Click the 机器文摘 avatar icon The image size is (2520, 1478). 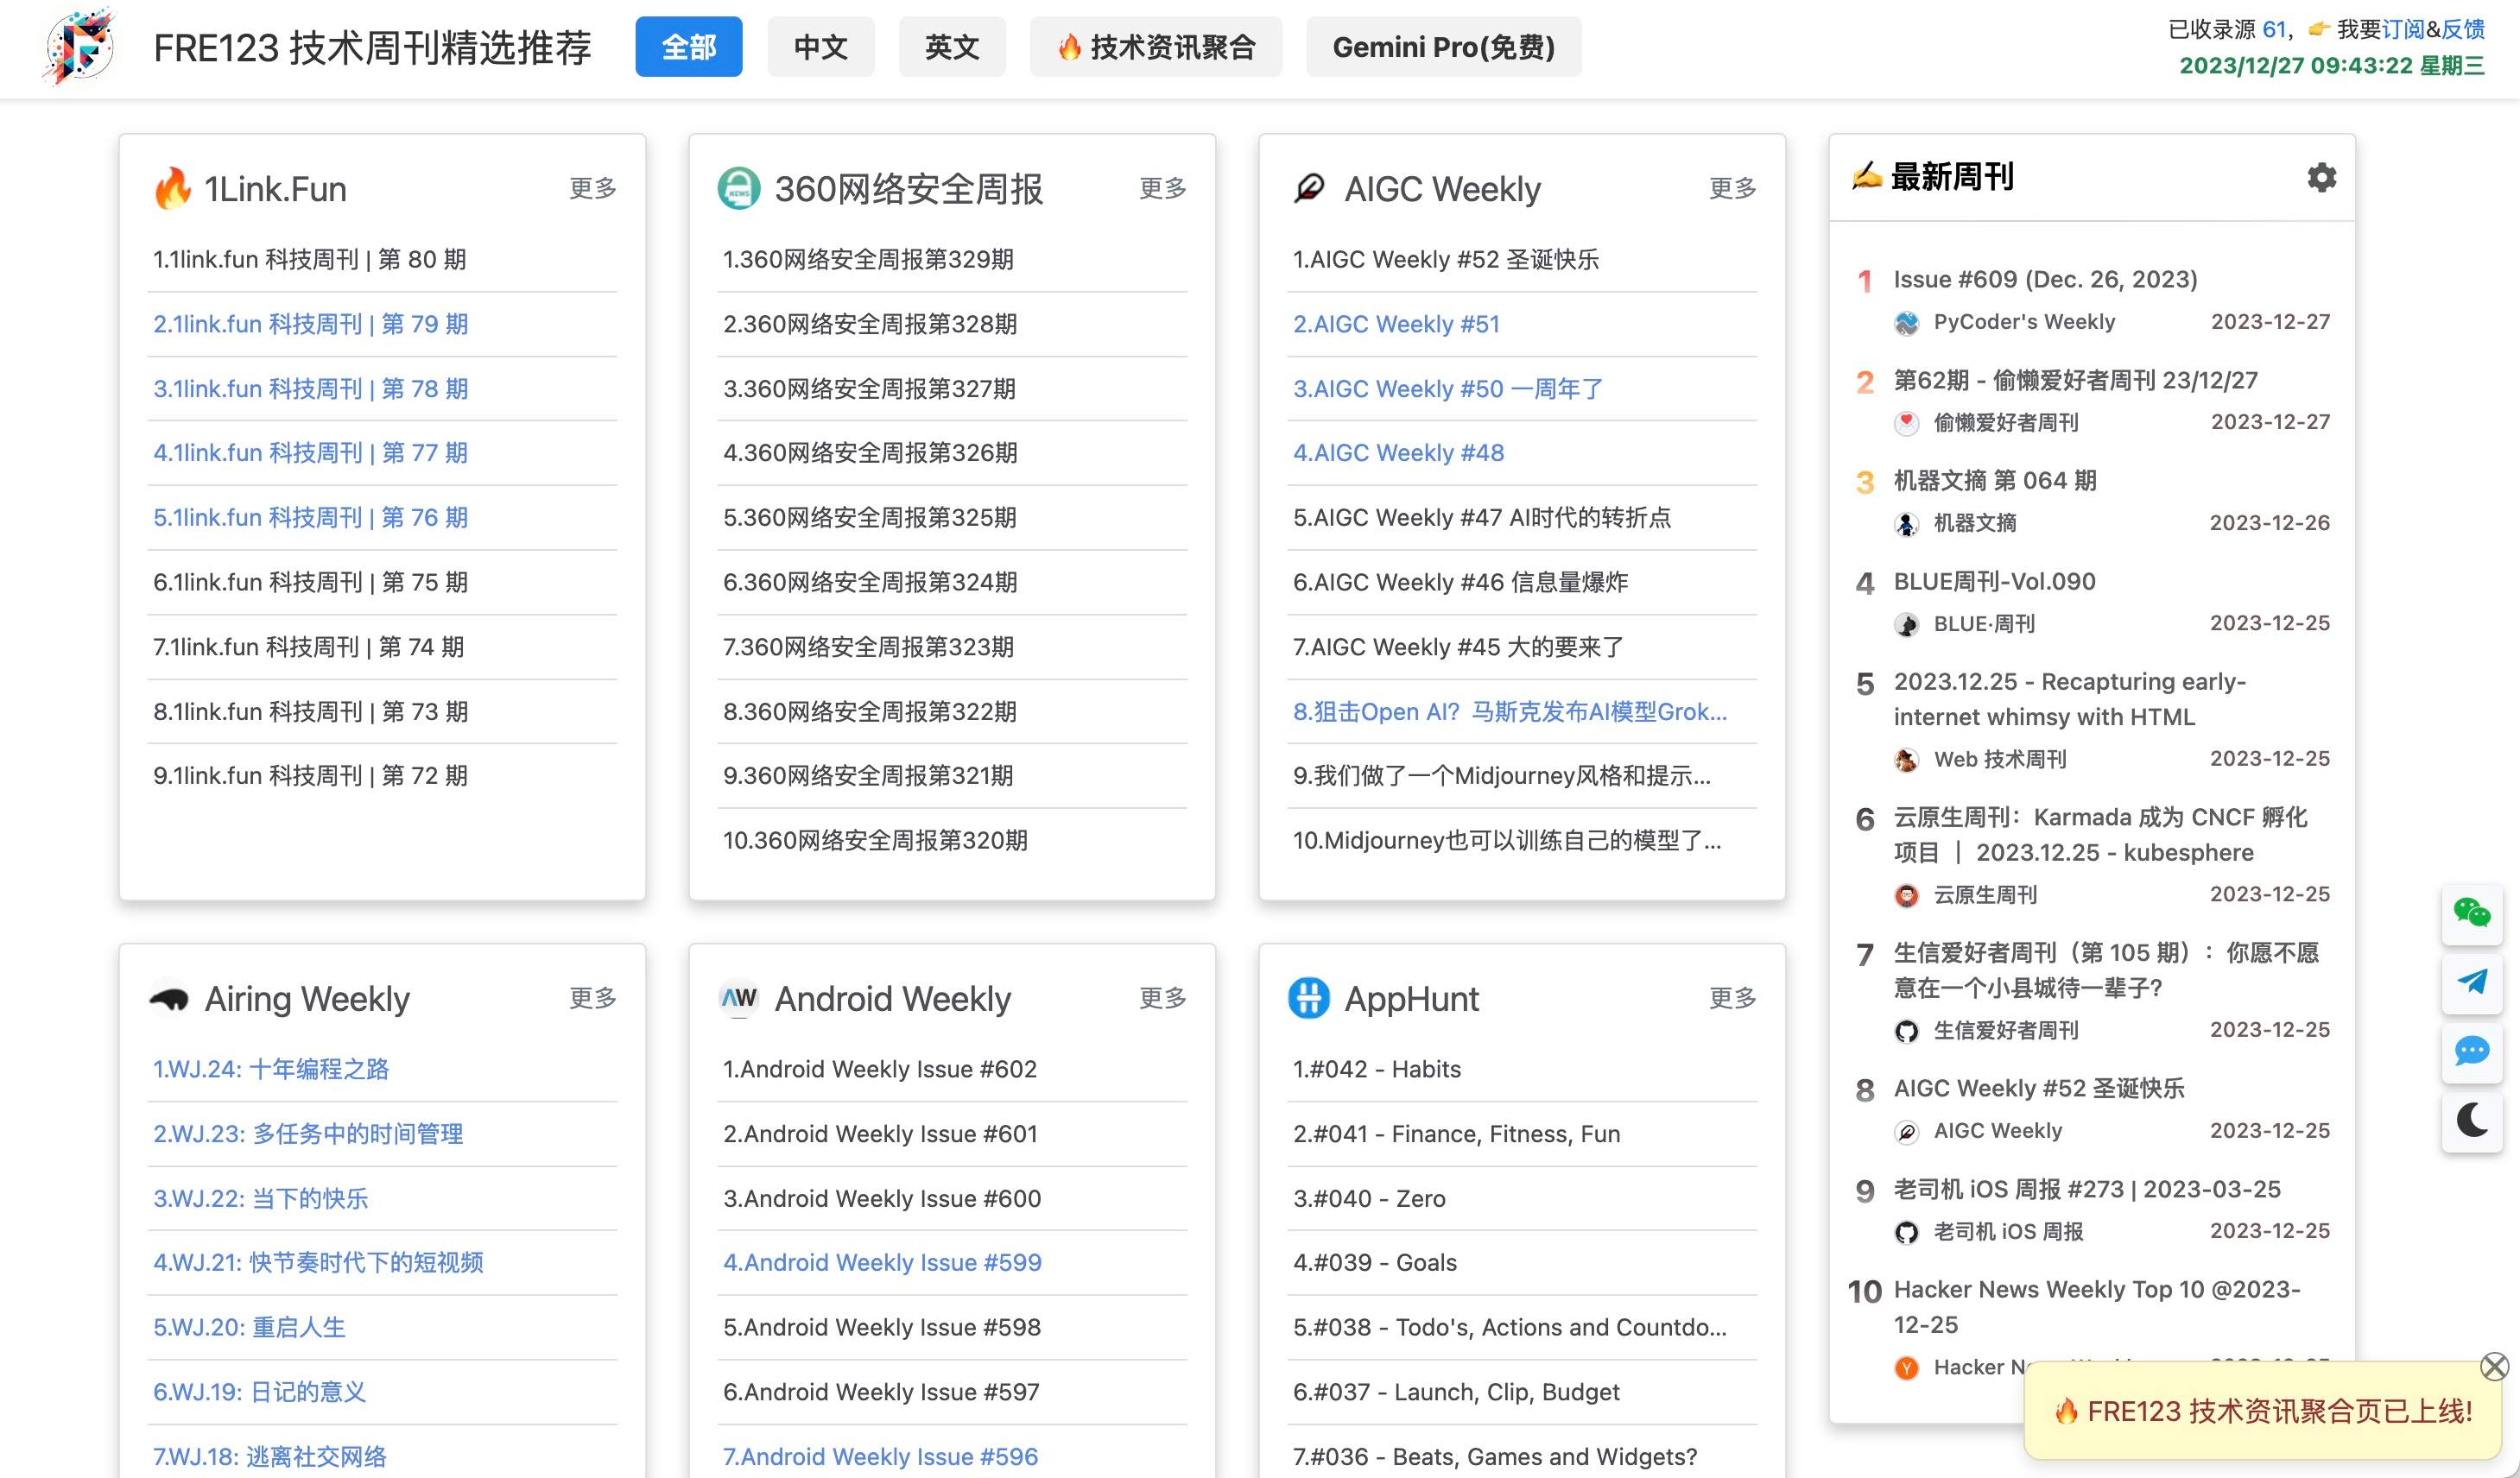pos(1907,523)
